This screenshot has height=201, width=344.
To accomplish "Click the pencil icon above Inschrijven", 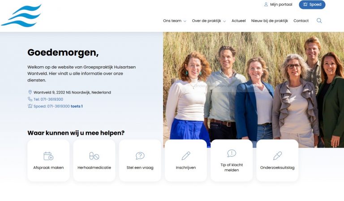I will [186, 156].
